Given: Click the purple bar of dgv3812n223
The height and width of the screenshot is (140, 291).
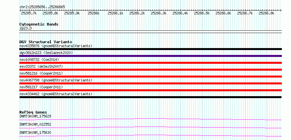Looking at the screenshot, I should [x=150, y=56].
